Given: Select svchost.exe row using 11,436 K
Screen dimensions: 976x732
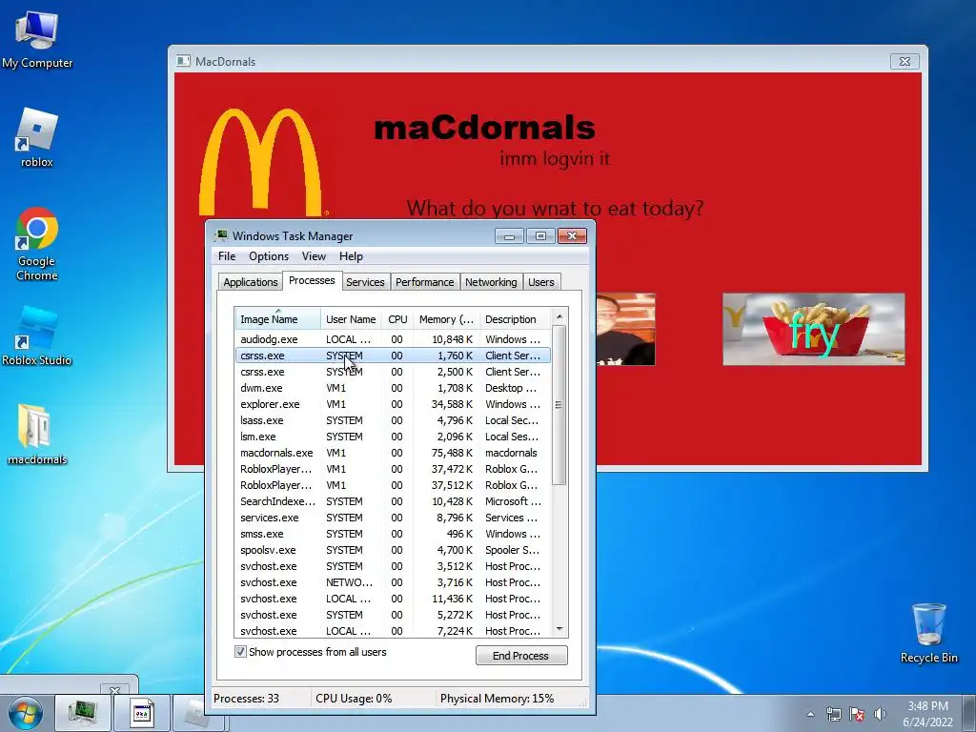Looking at the screenshot, I should [x=392, y=599].
